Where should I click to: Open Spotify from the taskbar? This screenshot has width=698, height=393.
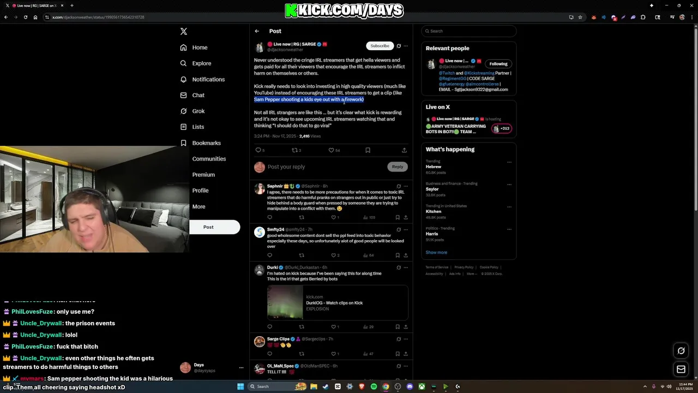(374, 386)
